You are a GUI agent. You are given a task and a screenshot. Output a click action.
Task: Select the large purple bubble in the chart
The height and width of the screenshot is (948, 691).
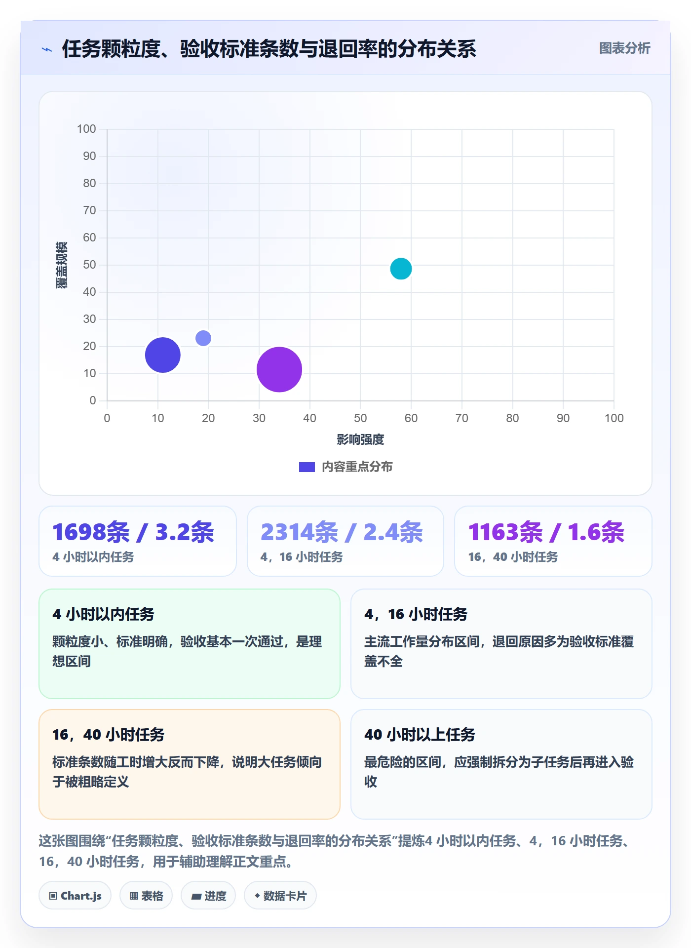coord(279,369)
